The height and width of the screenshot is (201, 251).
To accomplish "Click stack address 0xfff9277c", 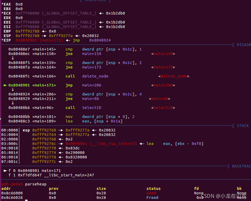I will point(44,162).
